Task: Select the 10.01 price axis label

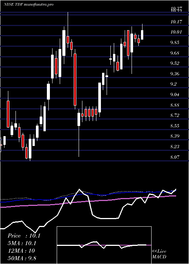Action: point(176,32)
